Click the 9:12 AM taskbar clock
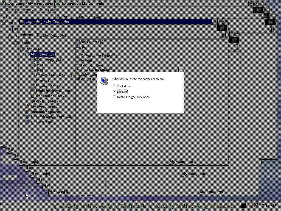Screen dimensions: 281x211 [269, 206]
